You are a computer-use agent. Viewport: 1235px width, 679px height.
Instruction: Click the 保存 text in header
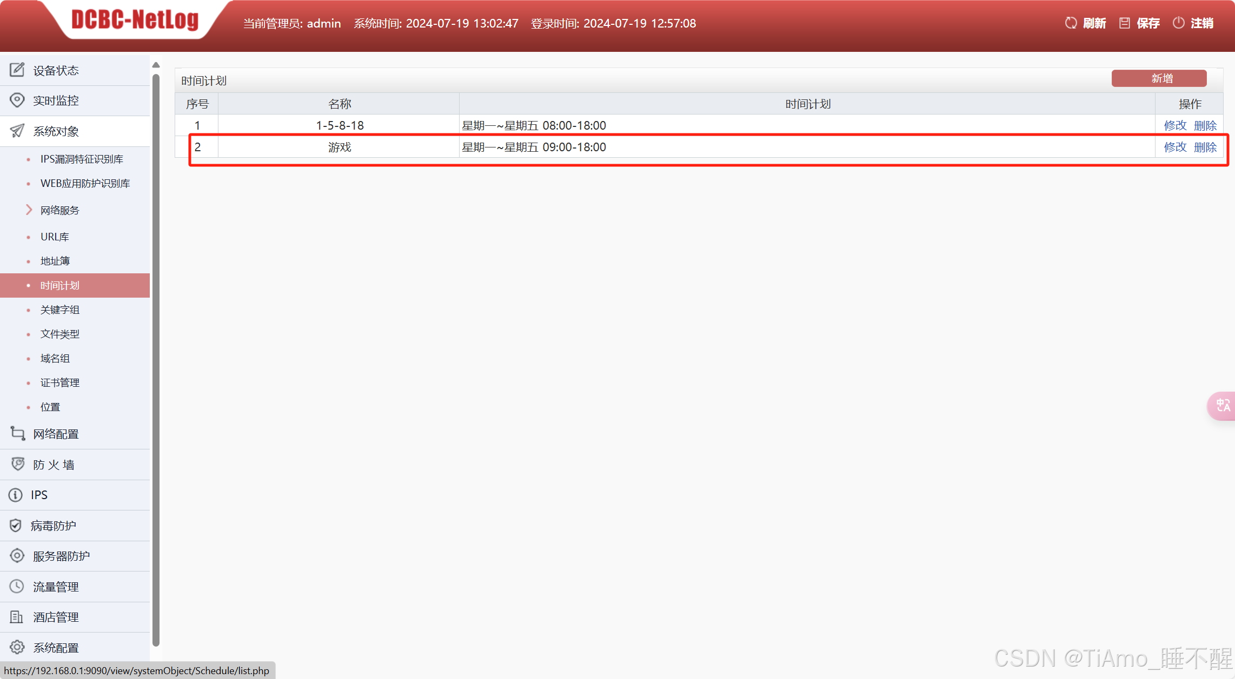(1148, 23)
